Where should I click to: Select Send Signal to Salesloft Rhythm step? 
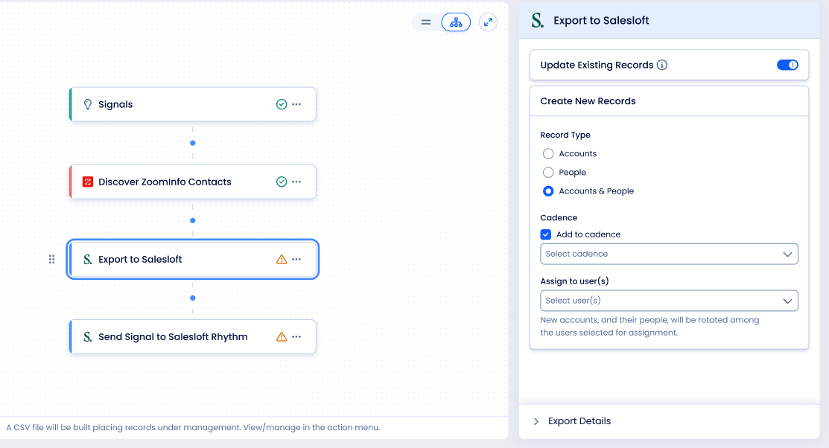coord(193,336)
